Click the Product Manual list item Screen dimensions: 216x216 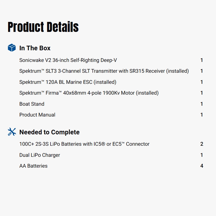[x=37, y=115]
